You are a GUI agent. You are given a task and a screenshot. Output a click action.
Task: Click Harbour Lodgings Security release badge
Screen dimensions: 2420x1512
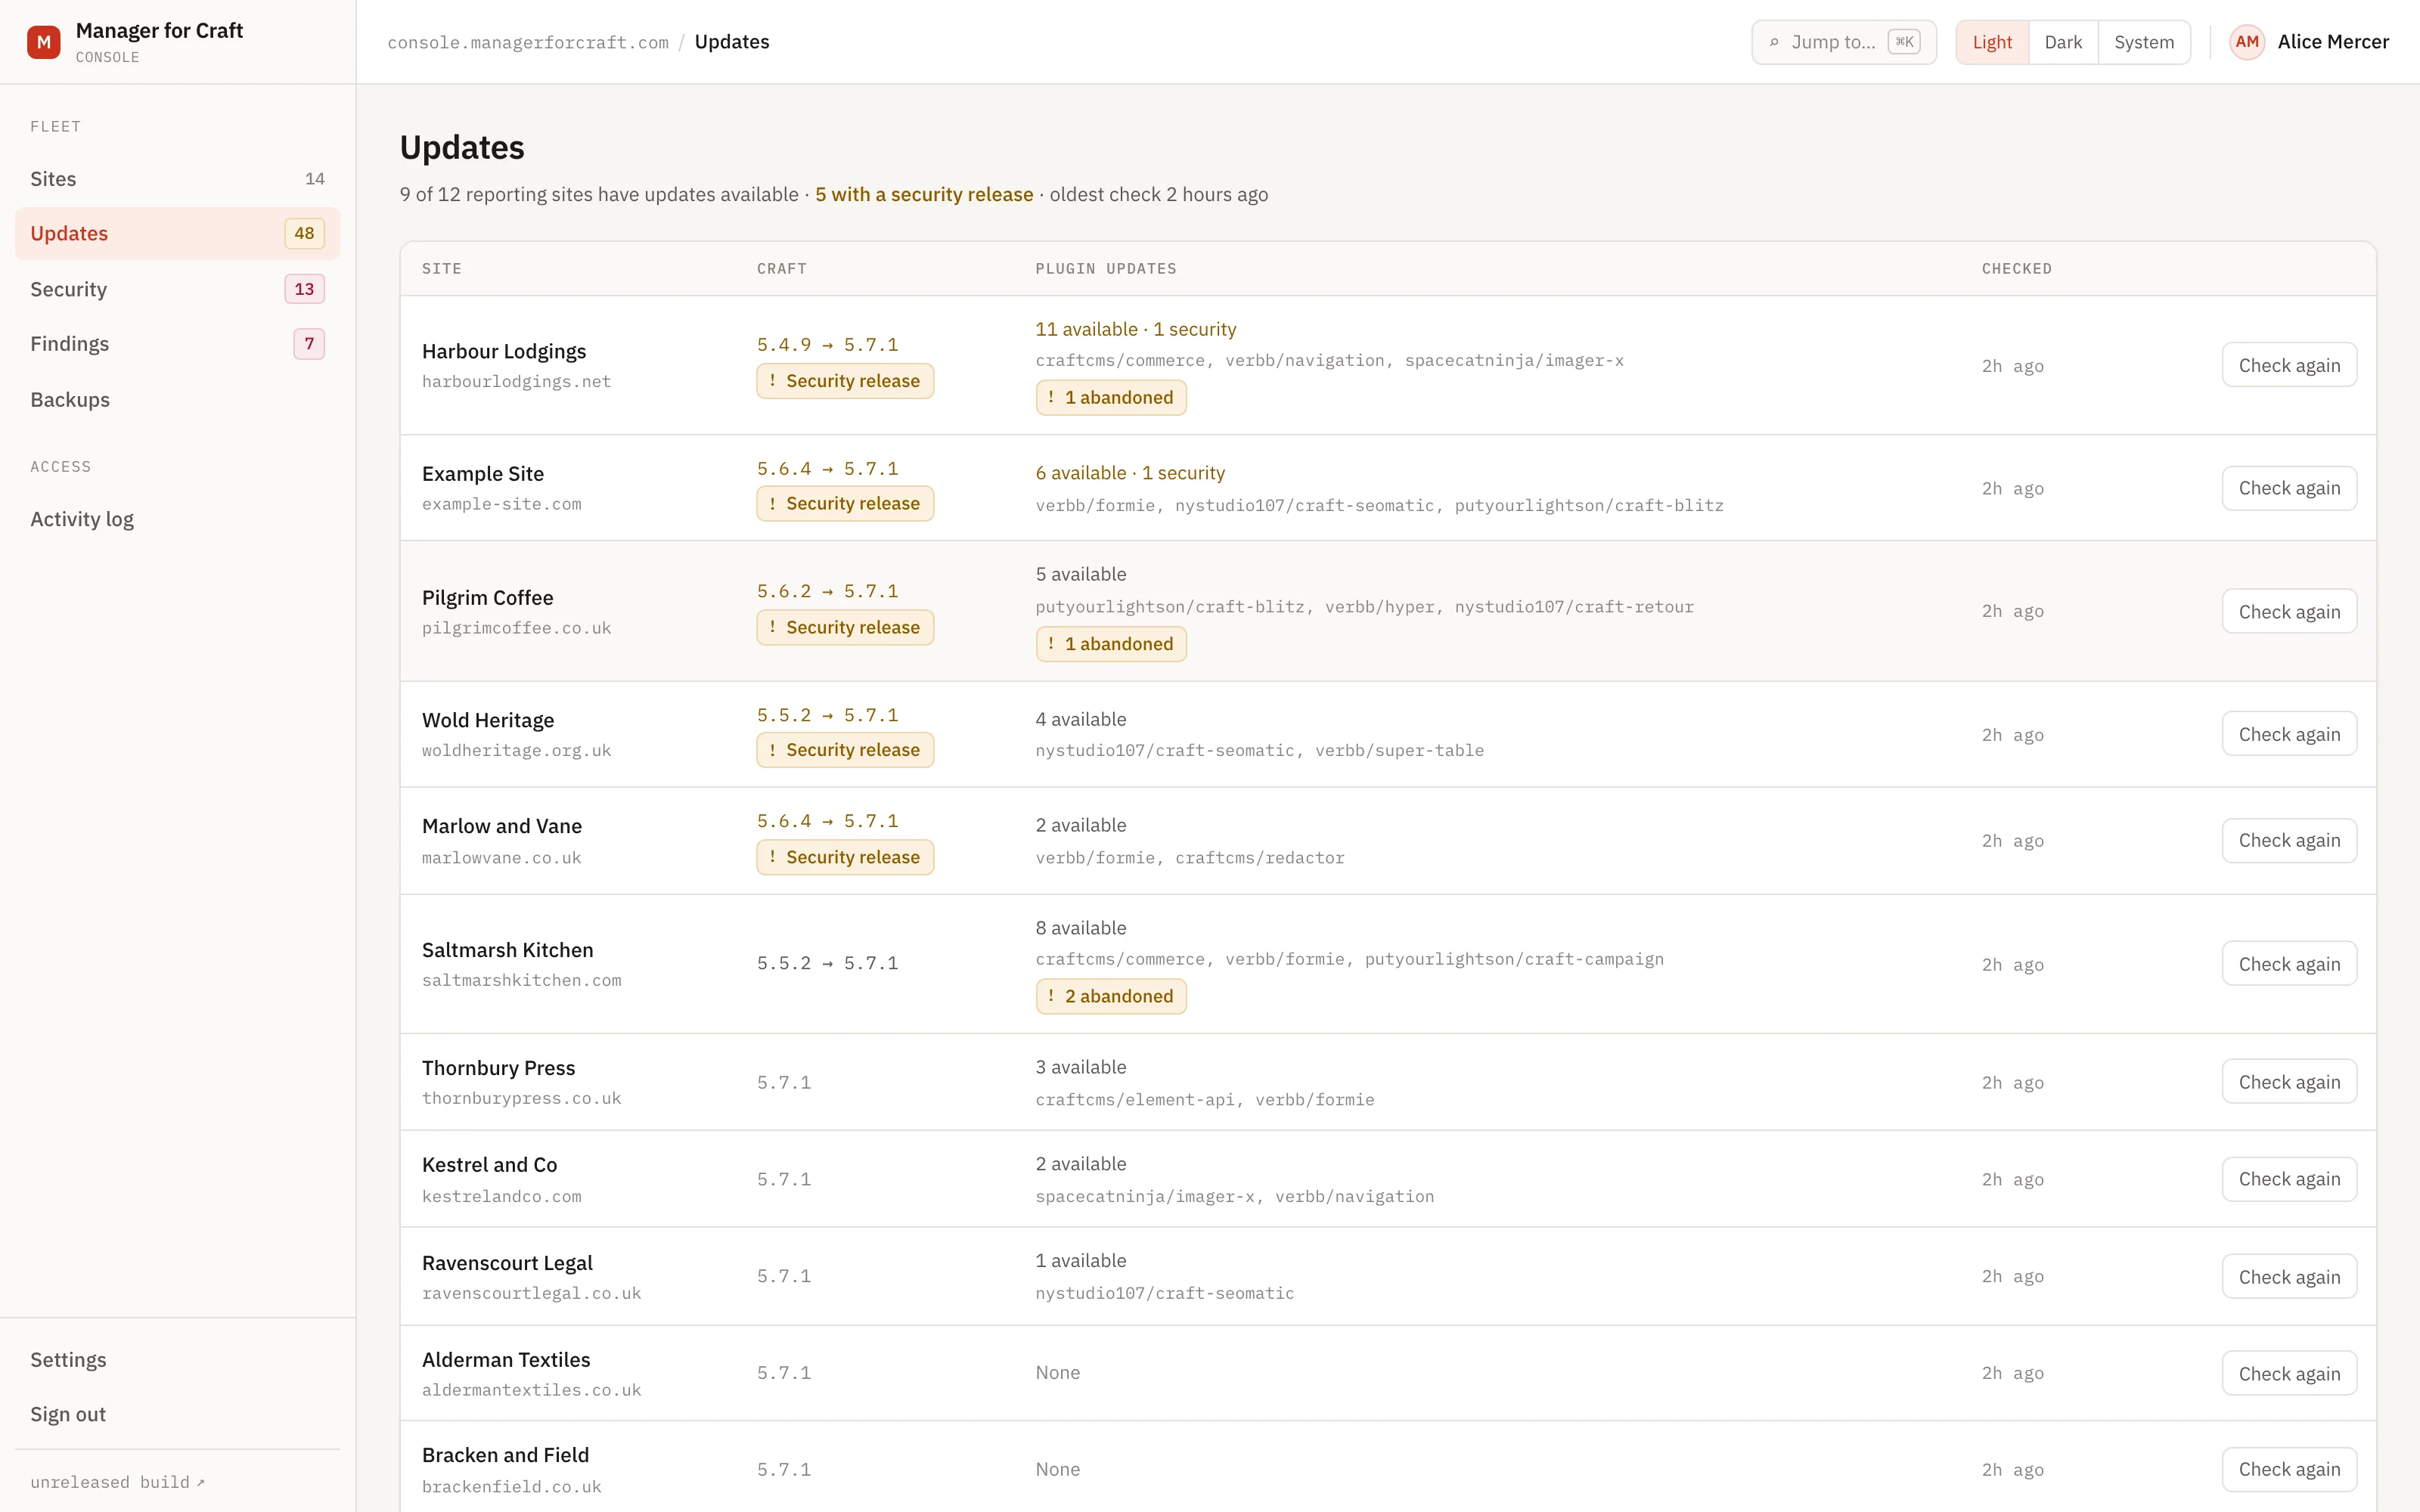[845, 381]
